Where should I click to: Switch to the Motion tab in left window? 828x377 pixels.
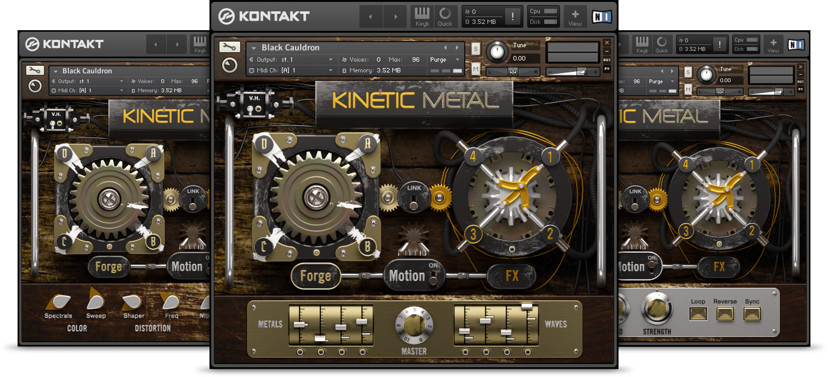click(188, 266)
